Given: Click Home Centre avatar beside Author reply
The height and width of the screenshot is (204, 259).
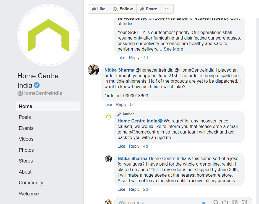Looking at the screenshot, I should pyautogui.click(x=108, y=116).
